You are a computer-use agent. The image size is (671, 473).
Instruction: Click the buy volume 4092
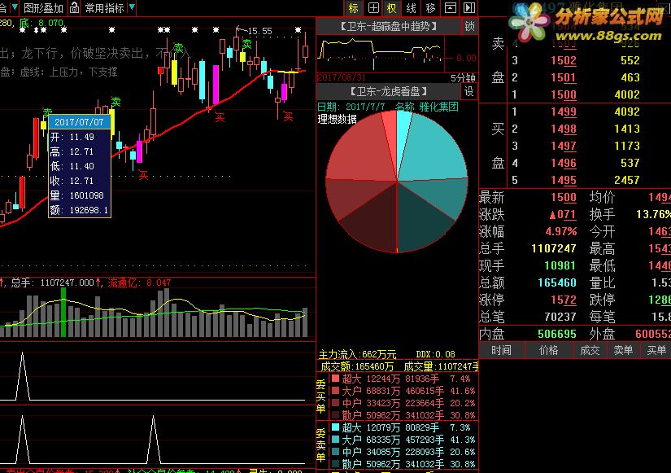pos(627,112)
